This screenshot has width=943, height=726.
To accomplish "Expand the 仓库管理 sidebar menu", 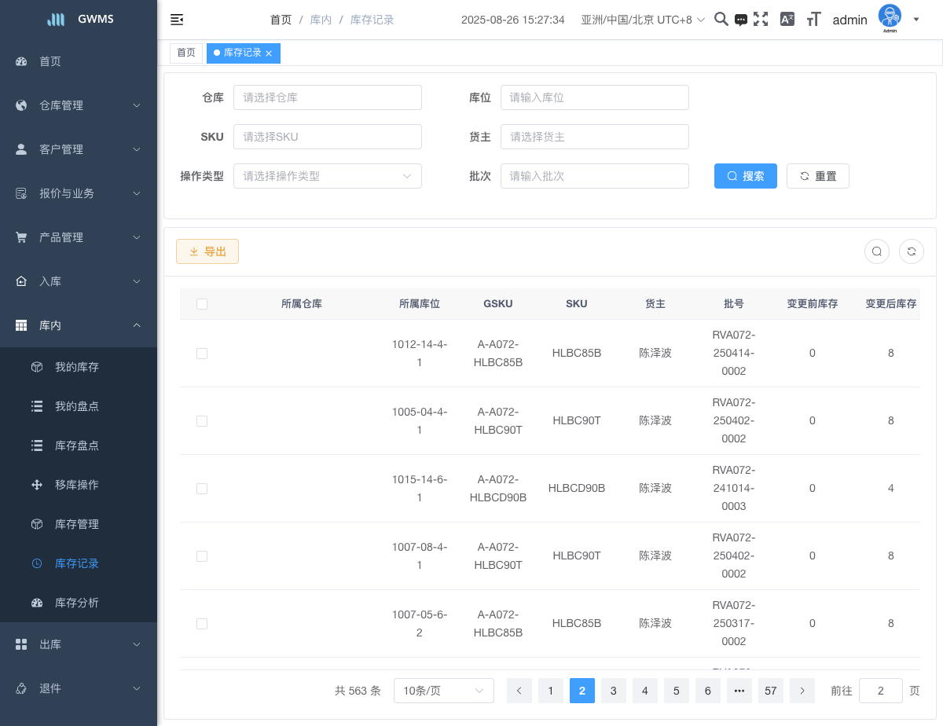I will tap(79, 105).
